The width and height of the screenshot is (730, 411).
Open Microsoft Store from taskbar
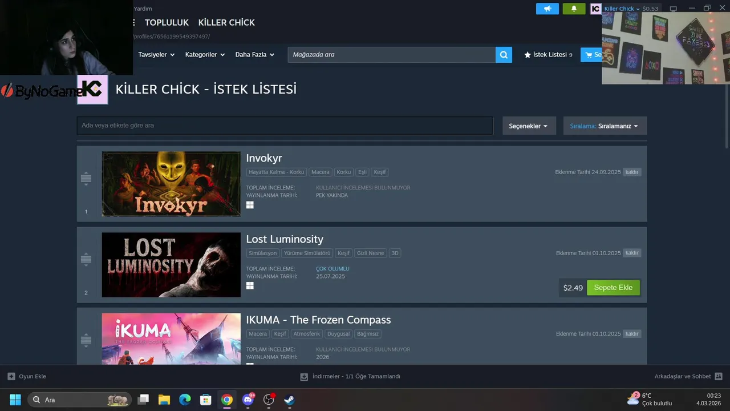[206, 400]
